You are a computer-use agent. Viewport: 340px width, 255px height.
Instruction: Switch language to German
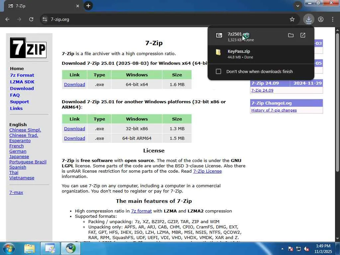[18, 151]
